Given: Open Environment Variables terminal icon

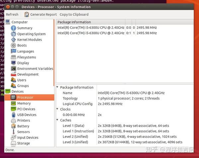Looking at the screenshot, I should [14, 69].
